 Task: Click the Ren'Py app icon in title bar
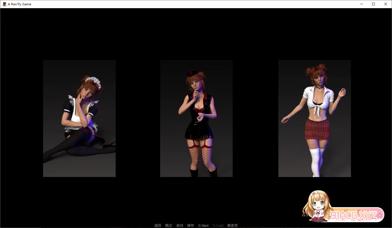[4, 4]
